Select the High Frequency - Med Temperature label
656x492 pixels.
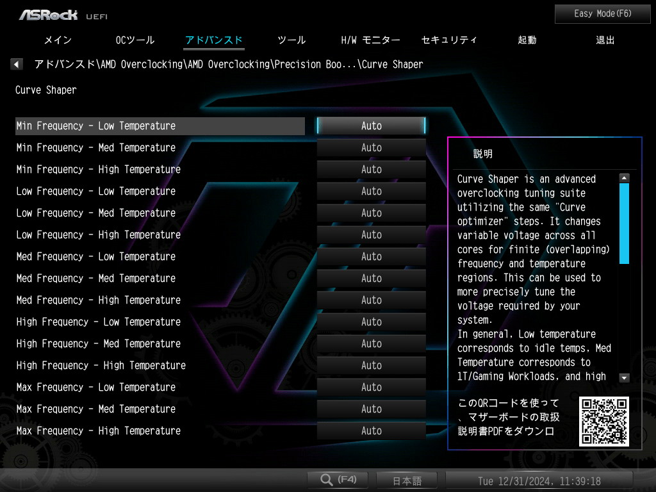pyautogui.click(x=98, y=343)
